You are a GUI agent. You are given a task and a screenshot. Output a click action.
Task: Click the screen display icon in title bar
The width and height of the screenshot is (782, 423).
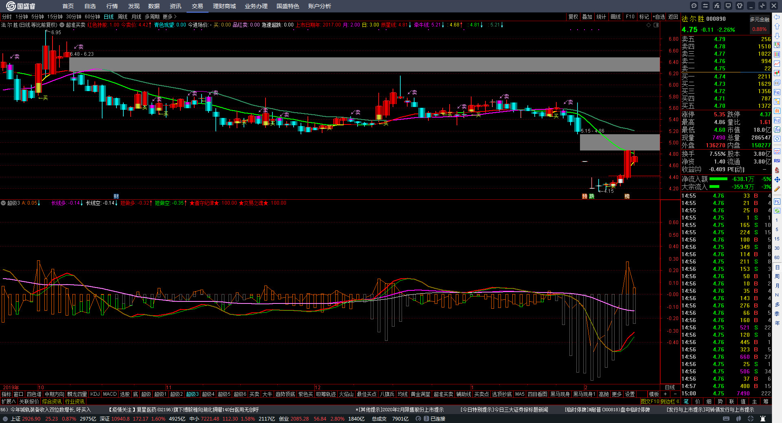tap(728, 6)
